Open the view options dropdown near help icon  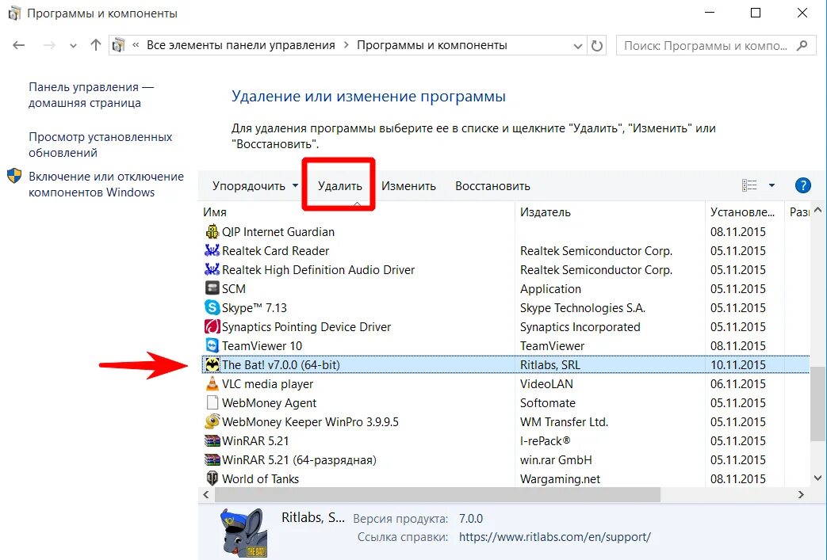coord(768,185)
